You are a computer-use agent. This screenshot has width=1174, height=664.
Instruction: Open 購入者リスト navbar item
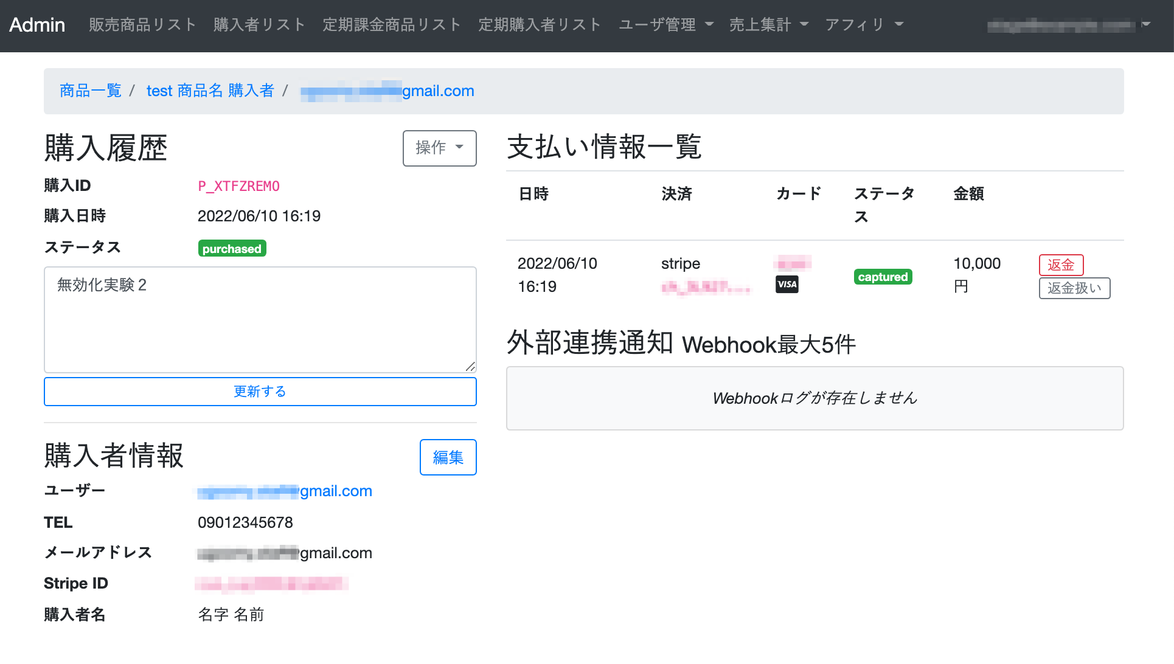tap(259, 25)
